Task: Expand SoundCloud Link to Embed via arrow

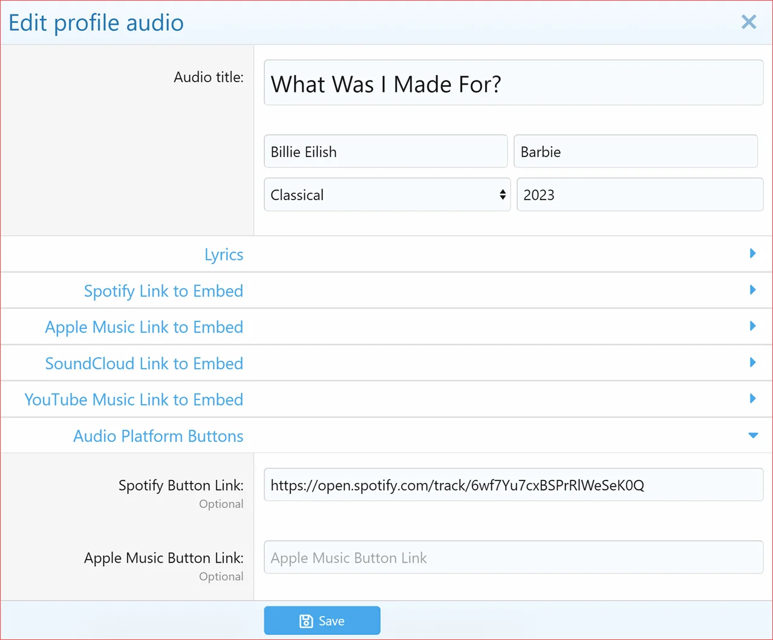Action: pyautogui.click(x=752, y=363)
